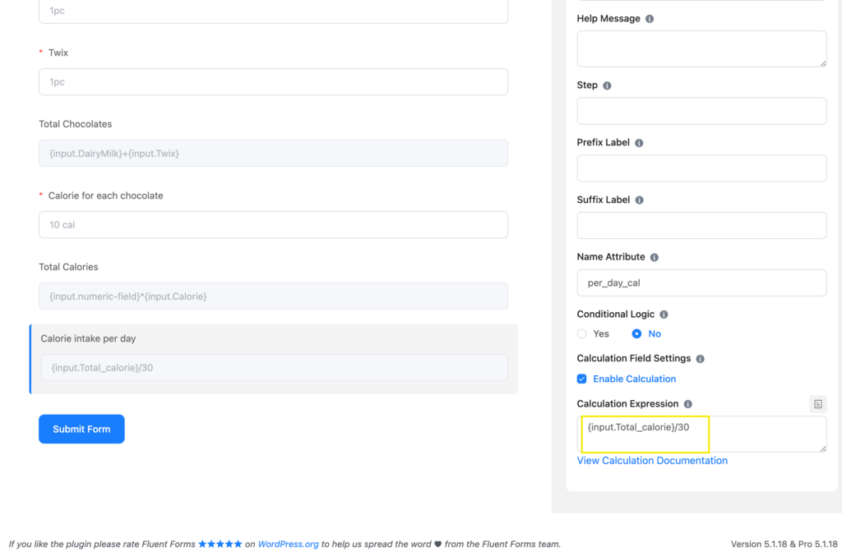Select No for Conditional Logic

click(636, 333)
